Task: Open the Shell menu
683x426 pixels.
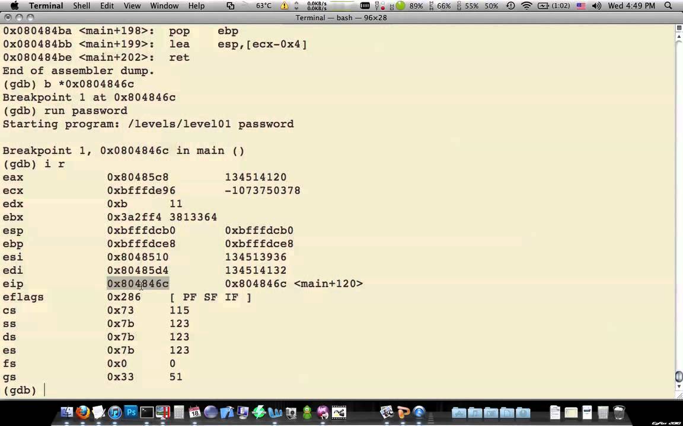Action: [x=81, y=6]
